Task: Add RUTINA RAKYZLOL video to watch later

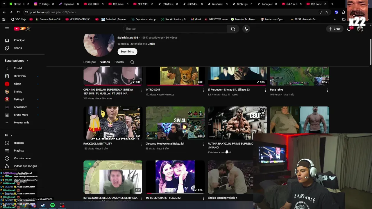Action: coord(263,111)
